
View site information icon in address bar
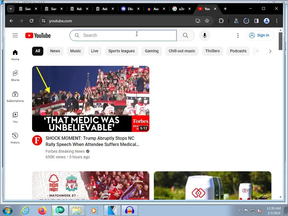pos(44,21)
